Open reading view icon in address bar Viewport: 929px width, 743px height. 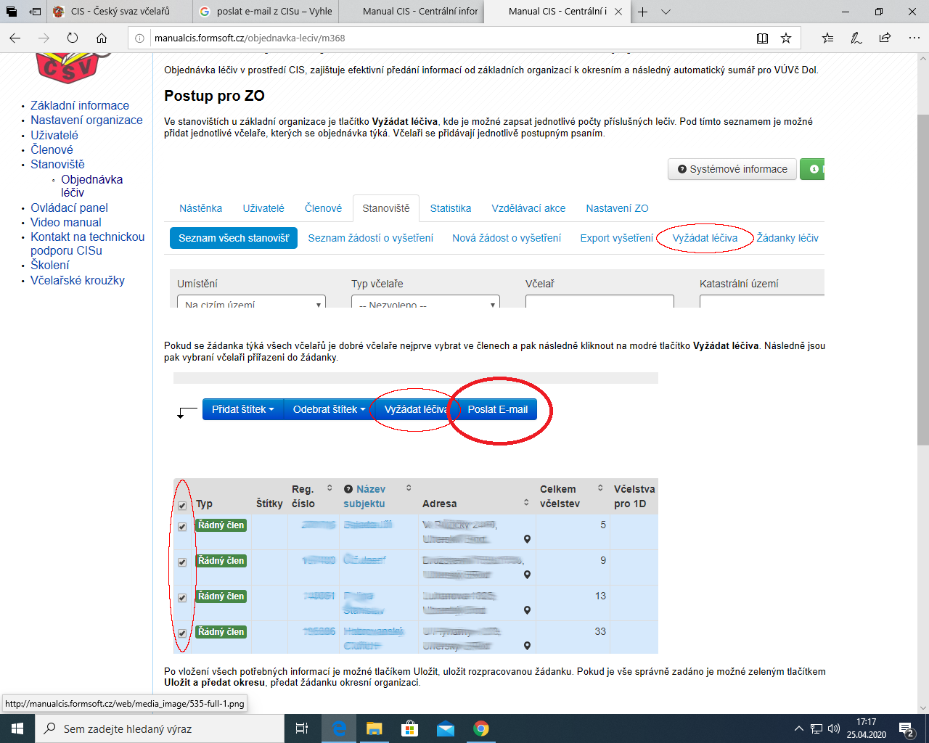762,38
